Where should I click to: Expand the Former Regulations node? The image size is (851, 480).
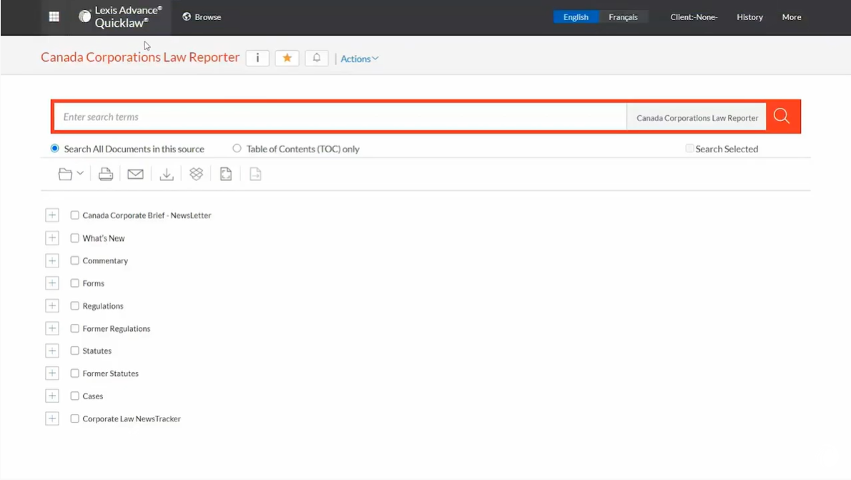[52, 328]
